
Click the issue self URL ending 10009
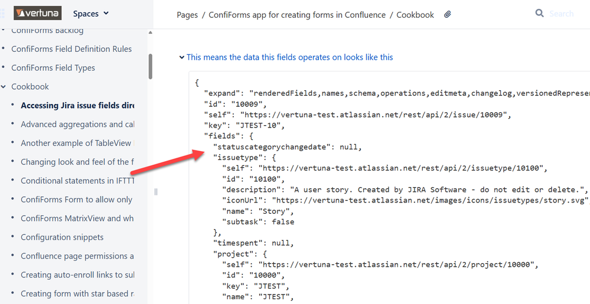[x=375, y=115]
